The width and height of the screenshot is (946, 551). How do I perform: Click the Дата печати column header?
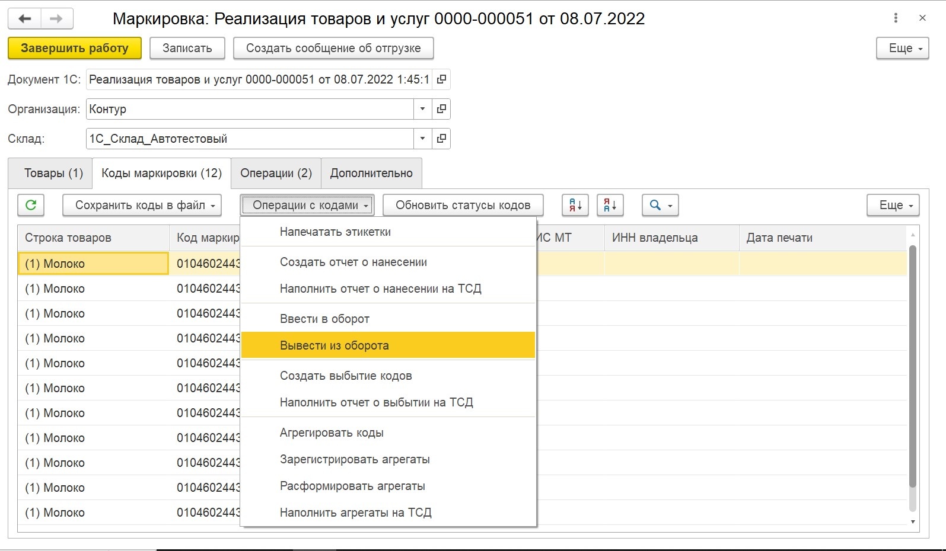[823, 238]
